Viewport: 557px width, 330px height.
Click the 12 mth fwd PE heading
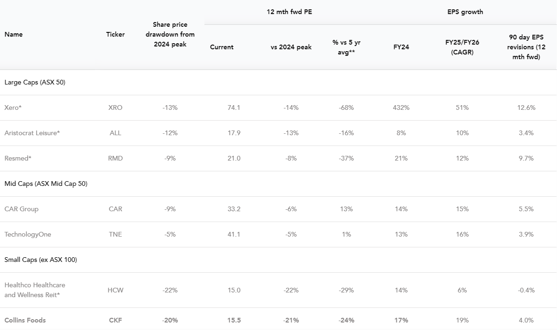point(289,12)
